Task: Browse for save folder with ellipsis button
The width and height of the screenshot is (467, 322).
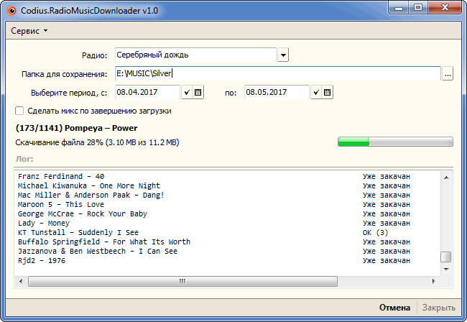Action: tap(448, 74)
